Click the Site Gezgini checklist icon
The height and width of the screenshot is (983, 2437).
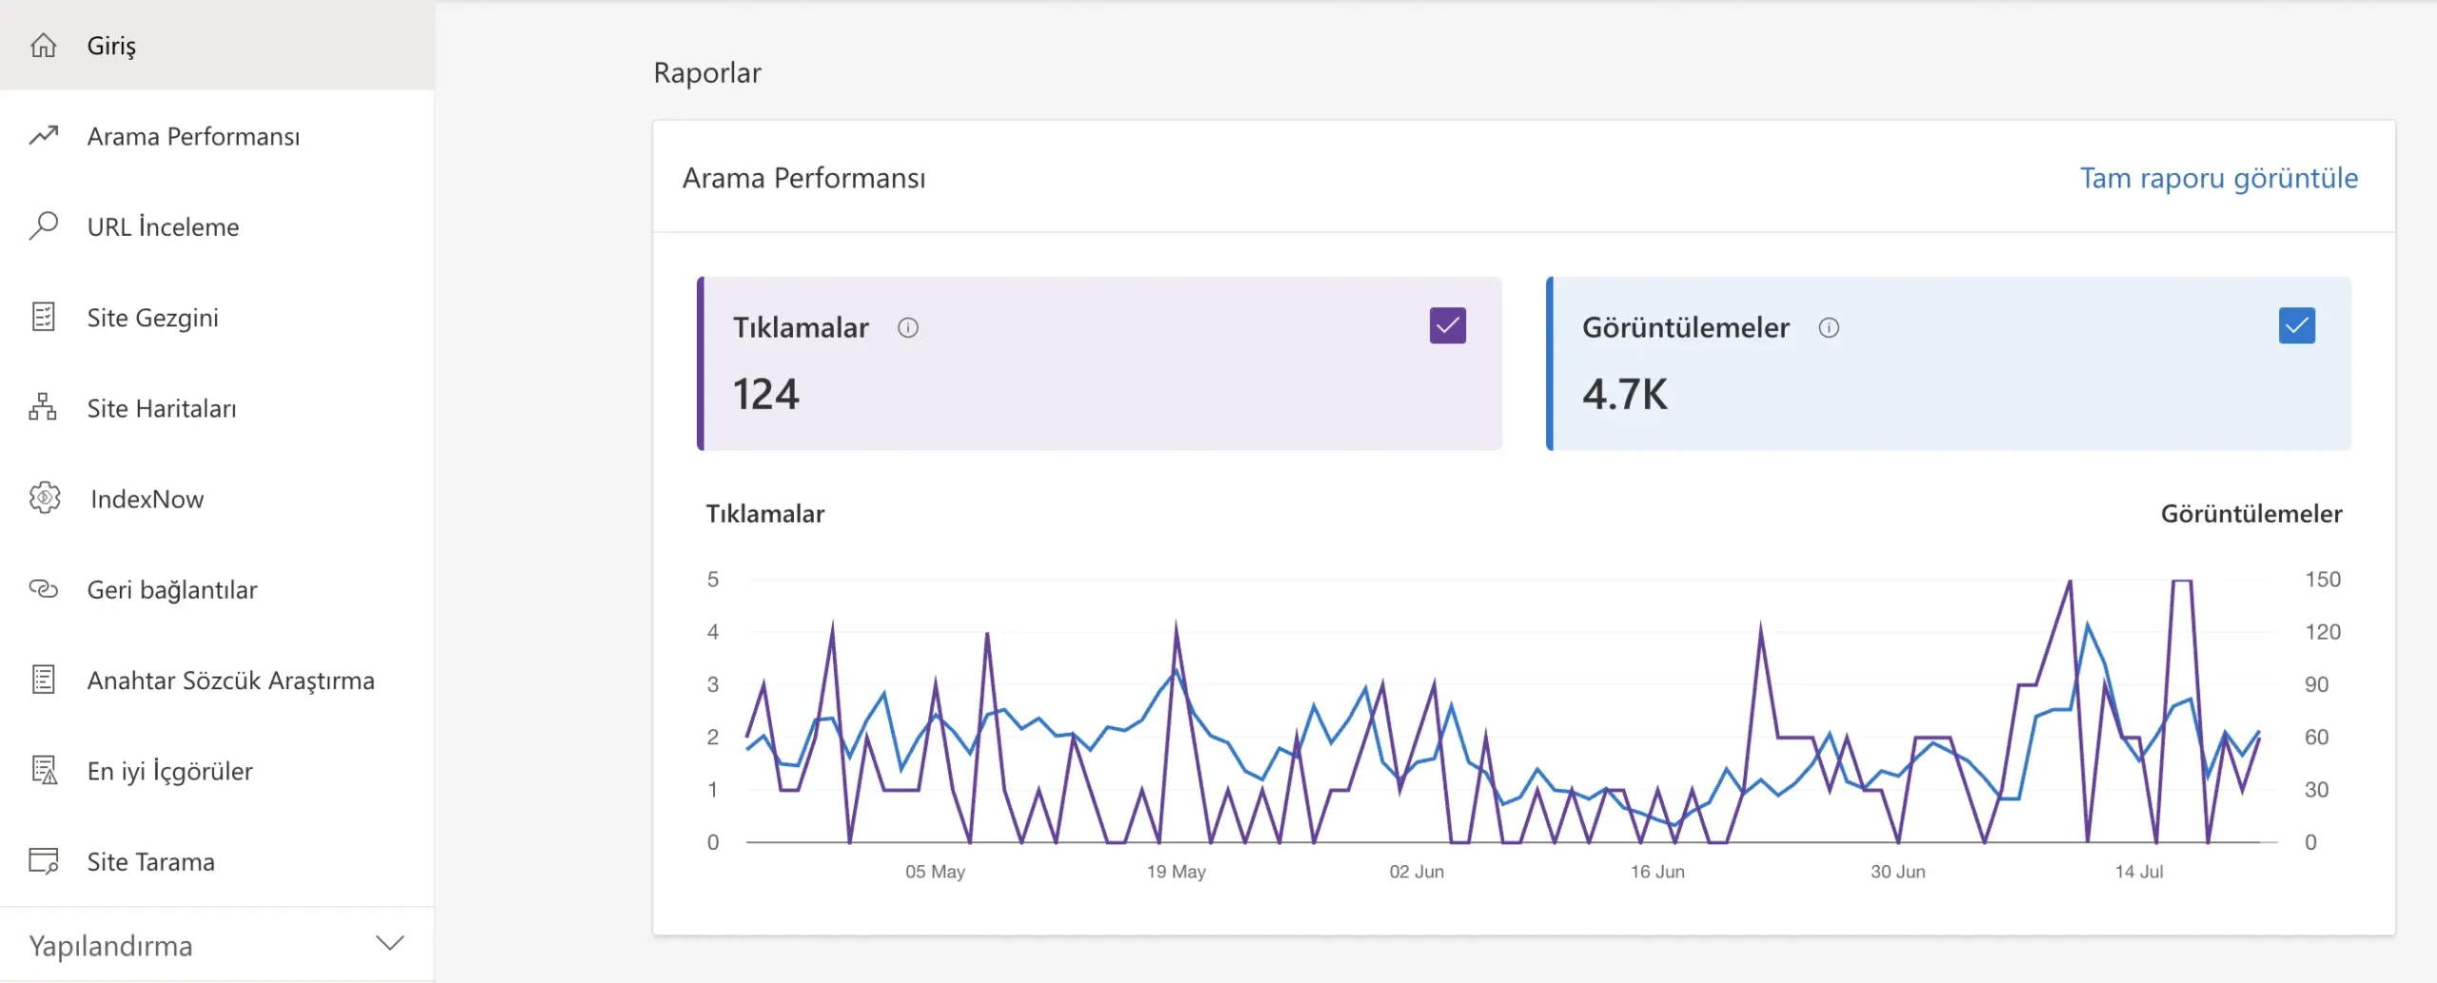[x=44, y=316]
